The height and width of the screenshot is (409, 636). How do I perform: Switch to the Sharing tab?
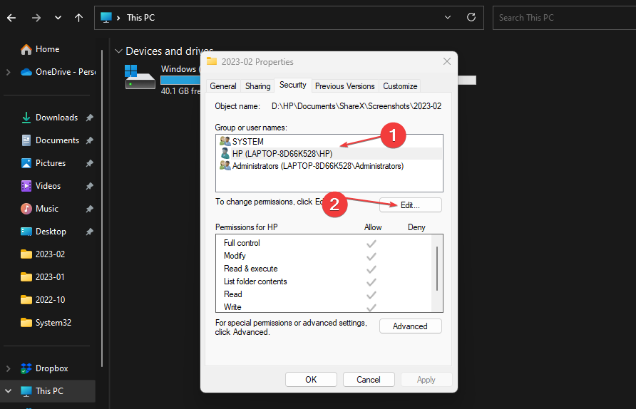click(257, 86)
